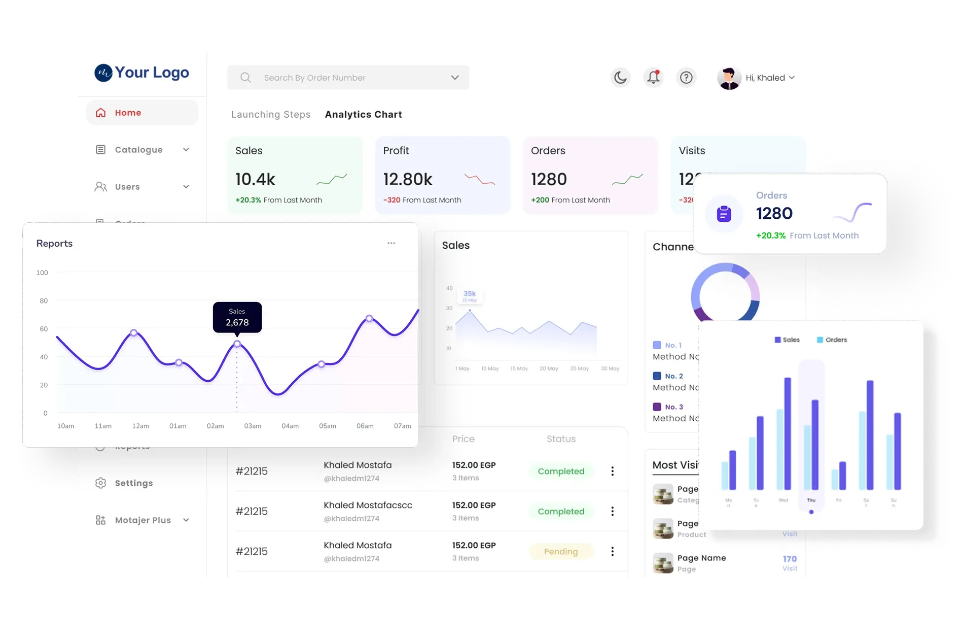Click the No. 1 channel color swatch
The height and width of the screenshot is (636, 961).
point(657,345)
